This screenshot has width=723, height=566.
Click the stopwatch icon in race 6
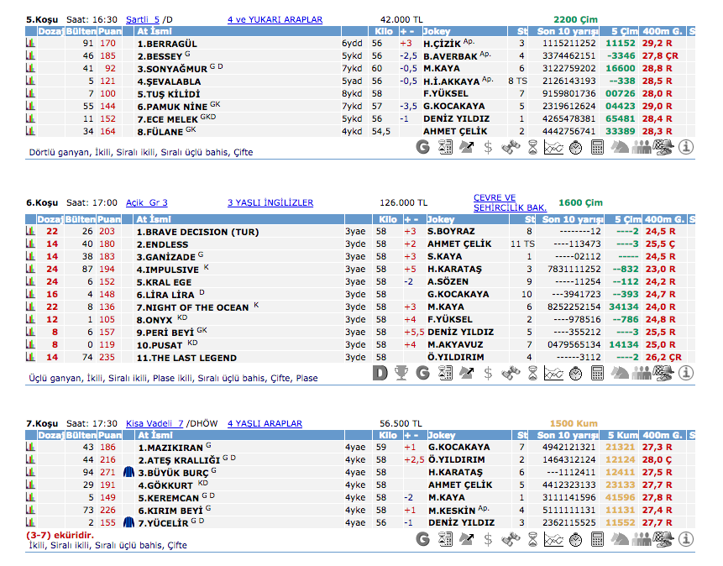click(576, 372)
